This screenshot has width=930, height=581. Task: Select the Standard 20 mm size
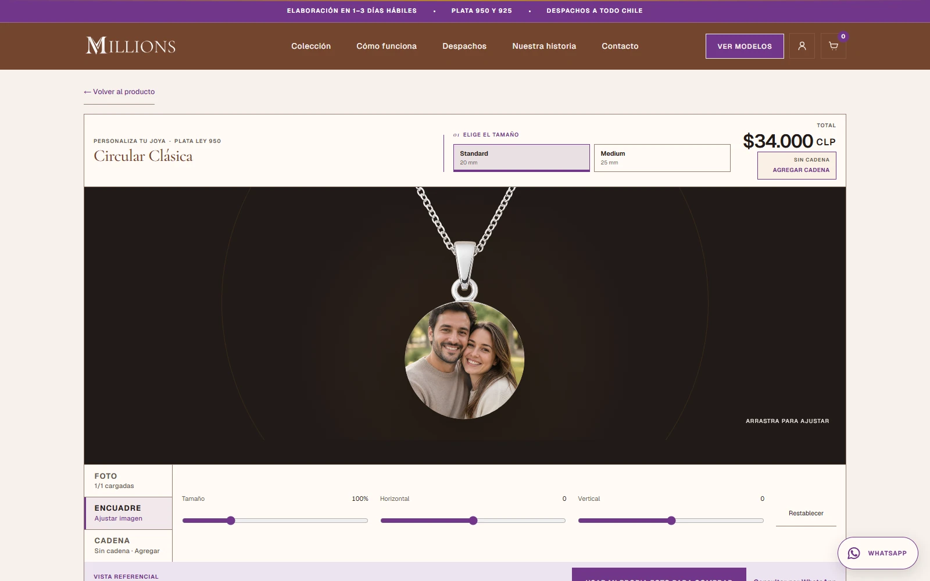521,158
